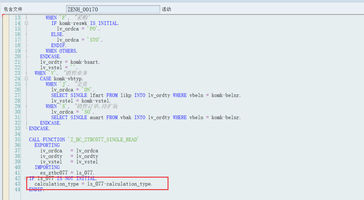Click the SELECT SINGLE lfart FROM likp line
The width and height of the screenshot is (364, 200).
click(146, 95)
